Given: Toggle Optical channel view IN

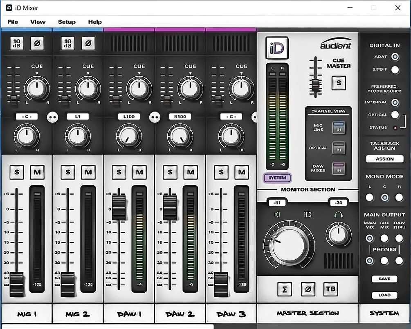Looking at the screenshot, I should click(x=339, y=148).
